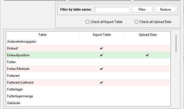Select the Futter/Mahlzeit table row
This screenshot has width=184, height=109.
pos(88,69)
